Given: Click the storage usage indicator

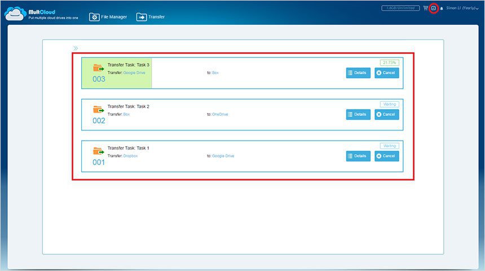Looking at the screenshot, I should click(400, 8).
